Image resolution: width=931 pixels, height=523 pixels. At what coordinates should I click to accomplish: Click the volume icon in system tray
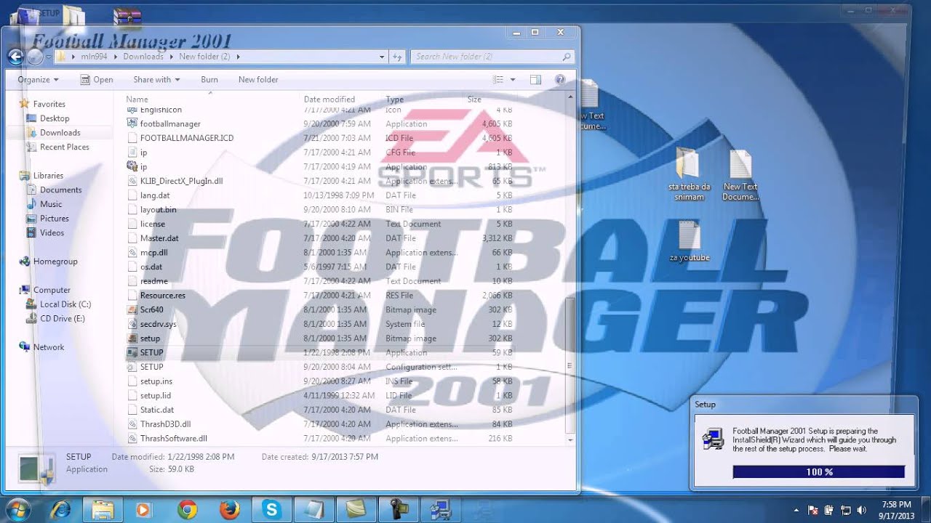pos(862,510)
